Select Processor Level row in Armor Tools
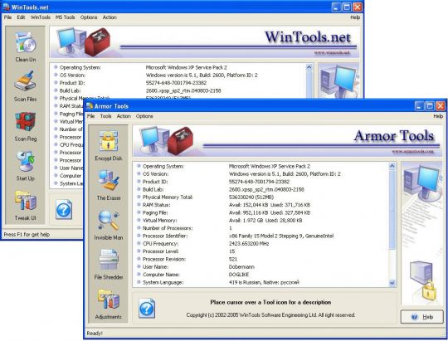The height and width of the screenshot is (341, 448). [262, 251]
